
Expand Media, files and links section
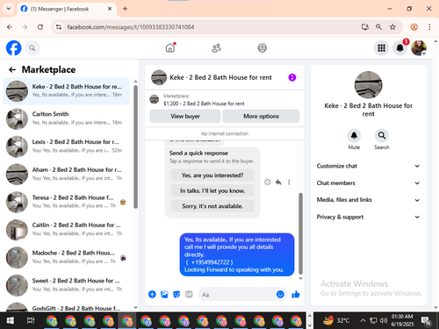pyautogui.click(x=368, y=200)
